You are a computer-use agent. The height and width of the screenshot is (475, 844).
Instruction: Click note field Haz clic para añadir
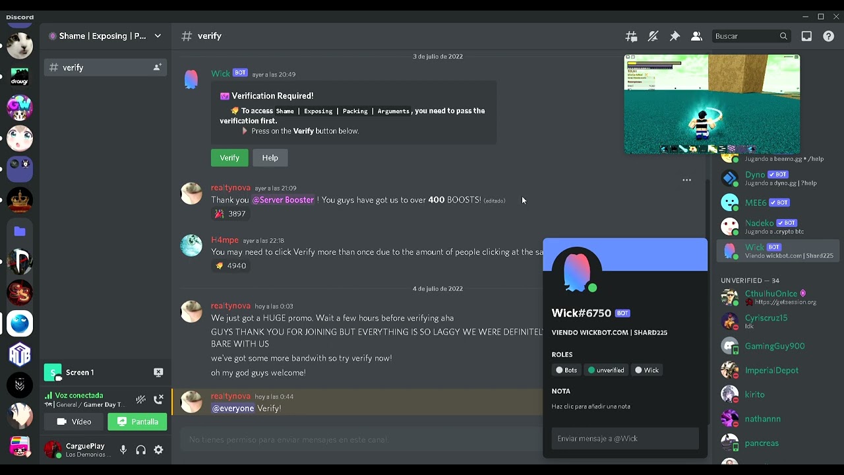pyautogui.click(x=591, y=406)
